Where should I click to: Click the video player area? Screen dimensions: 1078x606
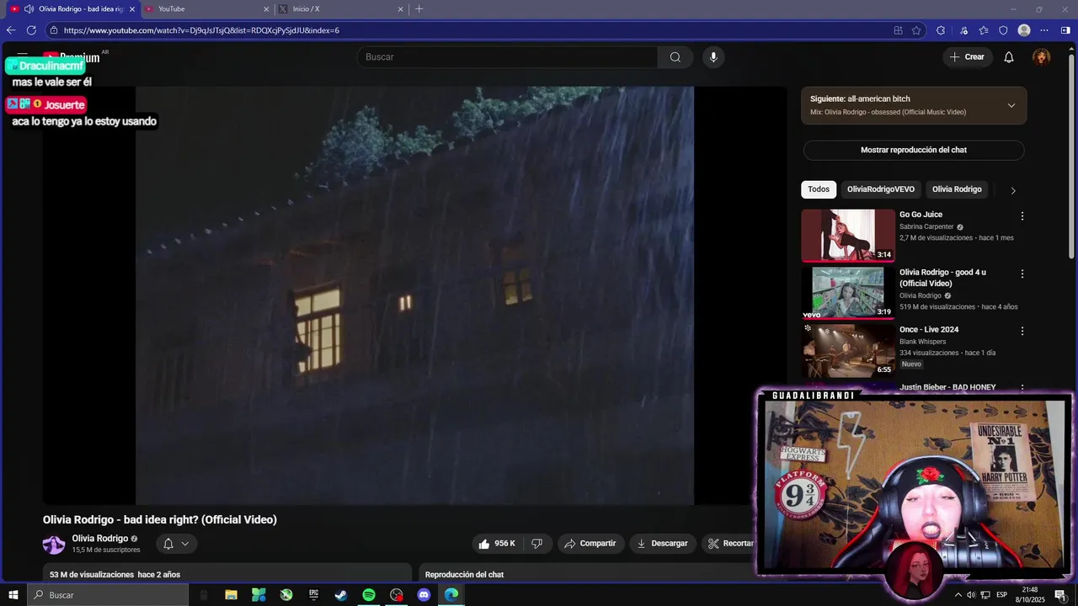click(414, 295)
